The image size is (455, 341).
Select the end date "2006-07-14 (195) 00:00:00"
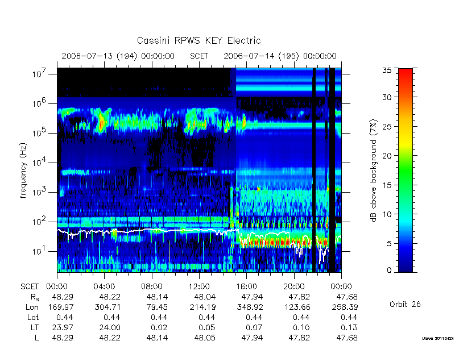point(280,56)
